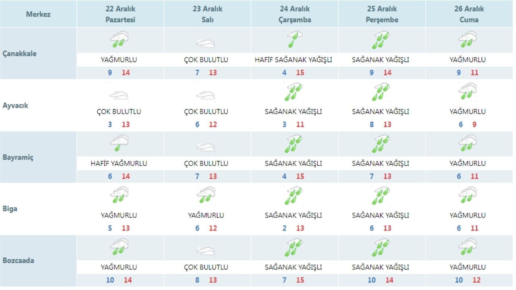Open the Çanakkale row label
Screen dimensions: 516x290
coord(19,54)
